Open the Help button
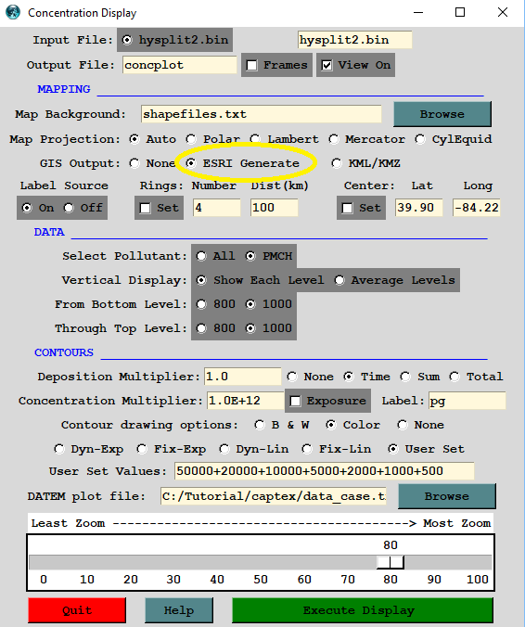The height and width of the screenshot is (627, 525). point(179,610)
